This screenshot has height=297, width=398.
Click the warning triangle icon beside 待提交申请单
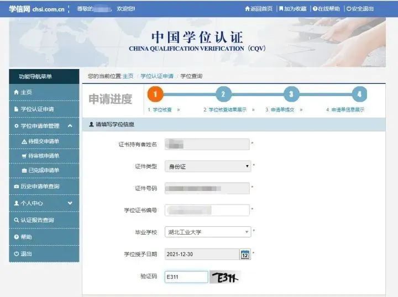pos(24,142)
